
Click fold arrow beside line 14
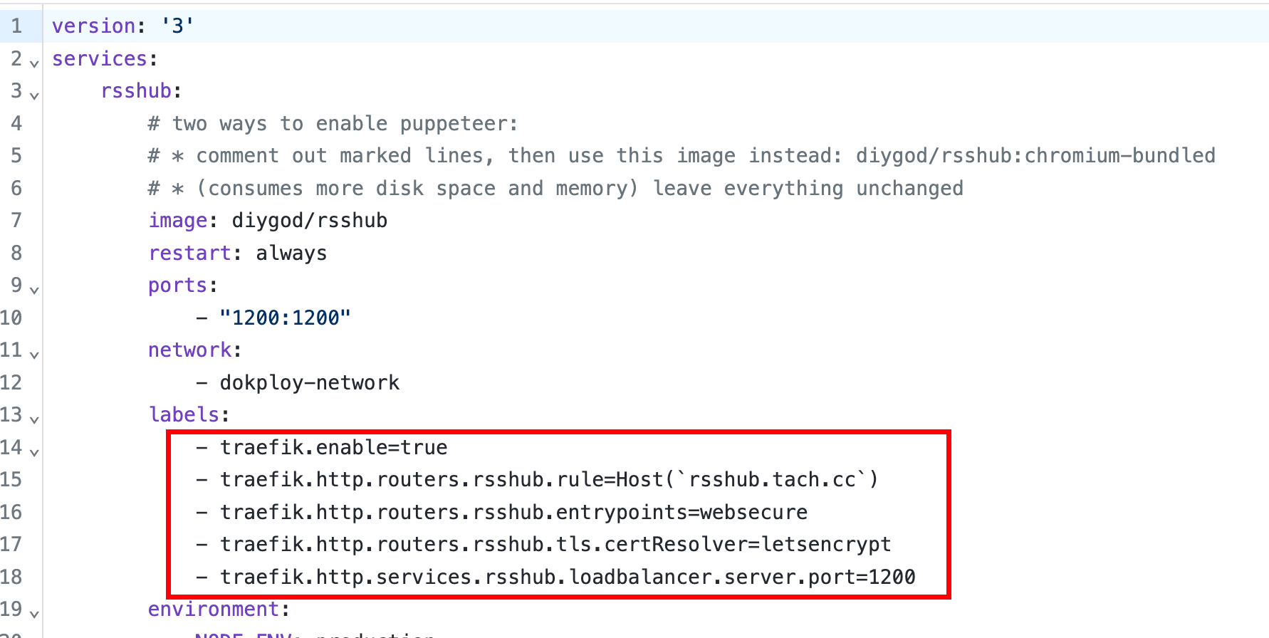[34, 452]
